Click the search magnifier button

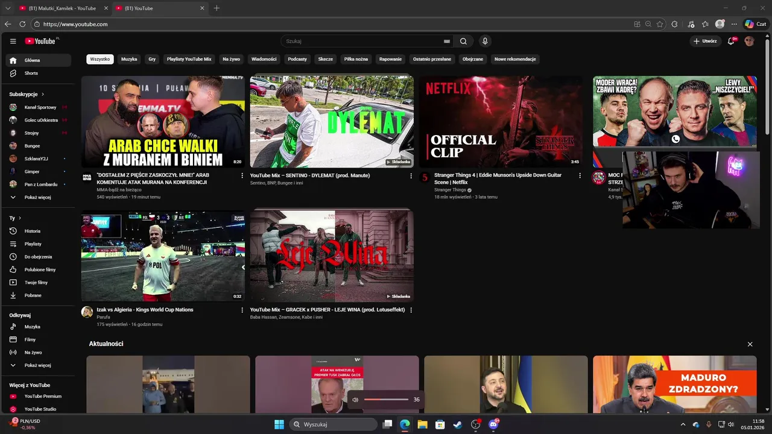click(463, 41)
